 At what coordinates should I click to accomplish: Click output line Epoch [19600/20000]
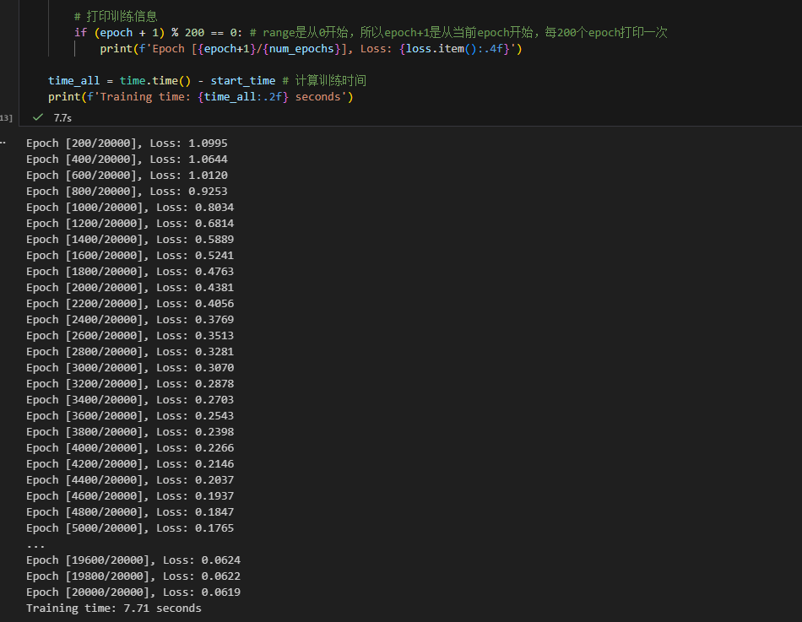pos(133,560)
